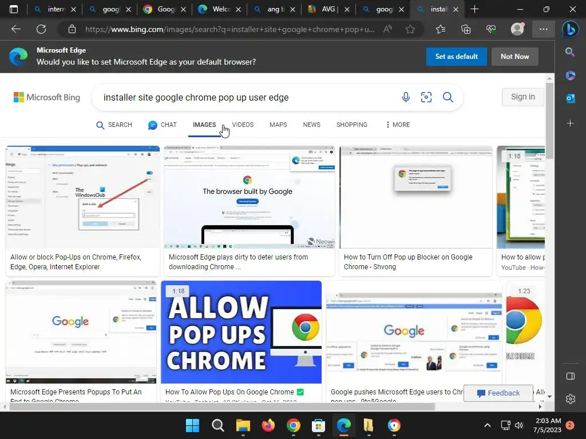This screenshot has width=586, height=439.
Task: Open the Collections icon
Action: pyautogui.click(x=466, y=29)
